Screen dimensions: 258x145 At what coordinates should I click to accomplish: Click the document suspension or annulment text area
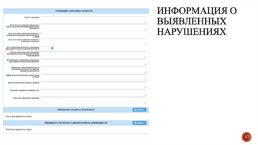point(93,70)
